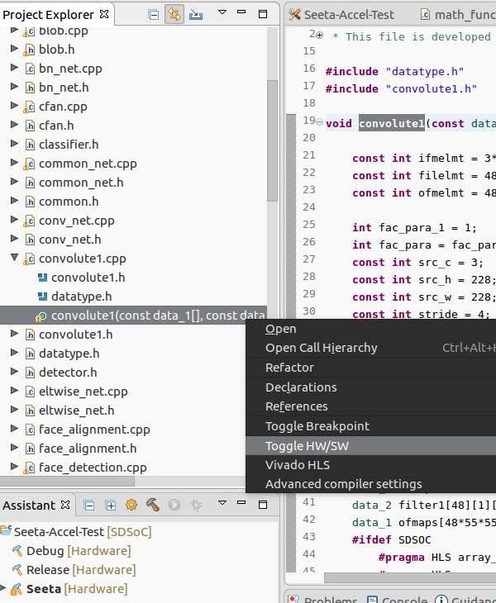Expand conv_net.cpp tree node

point(14,220)
